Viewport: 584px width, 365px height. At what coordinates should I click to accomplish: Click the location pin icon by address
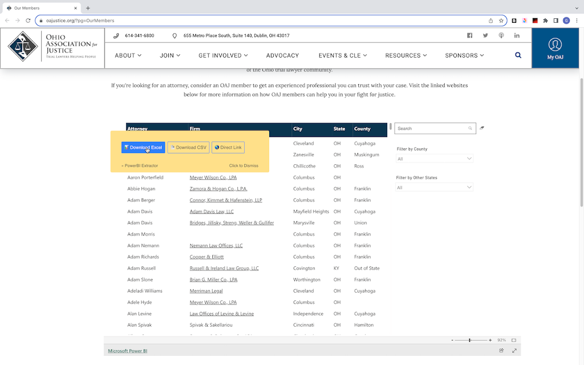pyautogui.click(x=175, y=36)
